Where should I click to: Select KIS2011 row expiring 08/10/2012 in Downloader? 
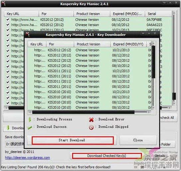pyautogui.click(x=90, y=86)
